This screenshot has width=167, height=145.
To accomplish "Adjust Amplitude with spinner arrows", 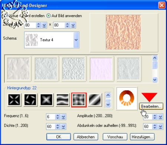I will (155, 117).
